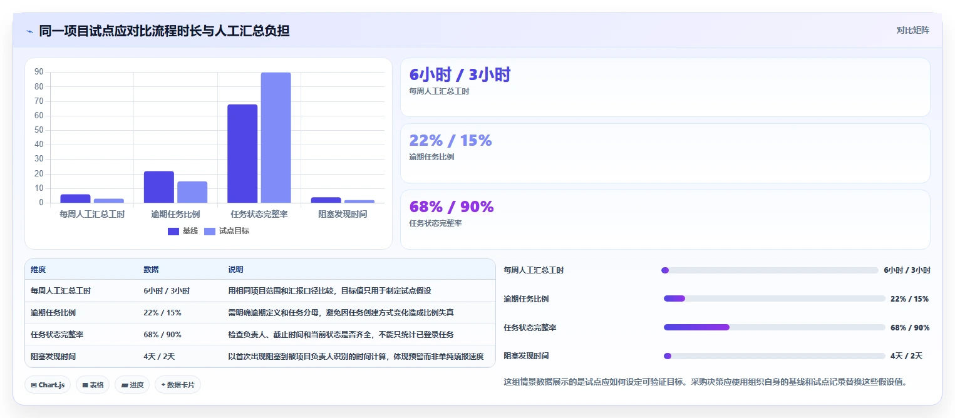This screenshot has width=955, height=418.
Task: Select the 68% / 90% data card
Action: coord(665,220)
